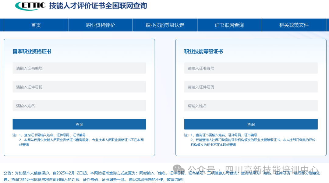The width and height of the screenshot is (329, 183).
Task: Focus ID number field under 国家职业资格证书
Action: coord(79,87)
